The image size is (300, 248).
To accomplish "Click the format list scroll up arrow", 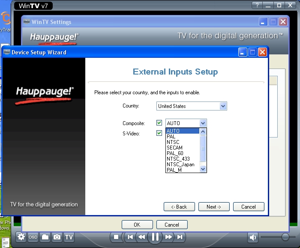I will click(203, 131).
